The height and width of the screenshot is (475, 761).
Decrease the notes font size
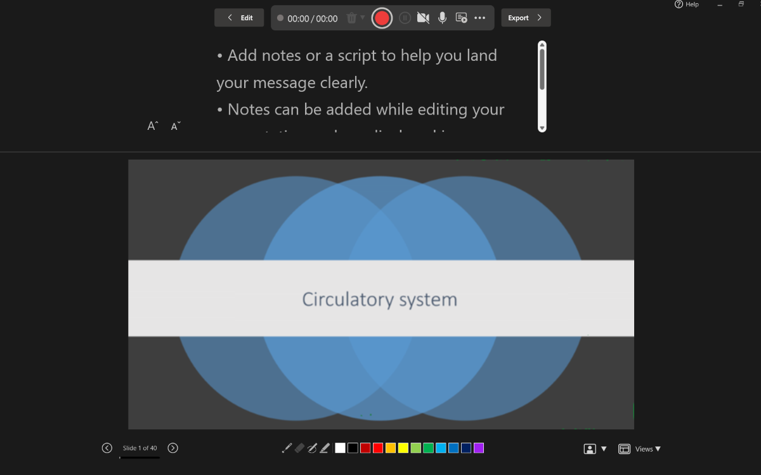pyautogui.click(x=176, y=126)
